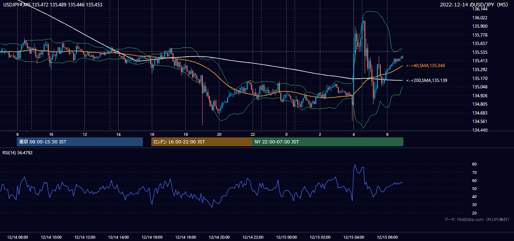
Task: Click price axis value 134.561
Action: (480, 121)
